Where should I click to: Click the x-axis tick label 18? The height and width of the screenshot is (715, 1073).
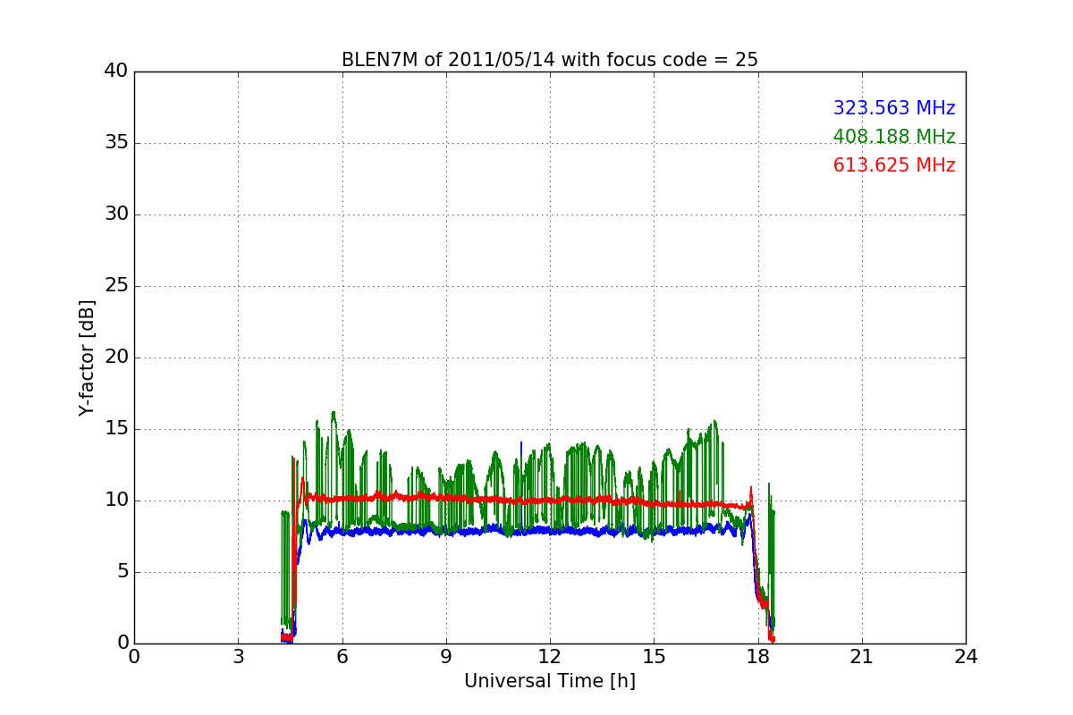pos(757,656)
